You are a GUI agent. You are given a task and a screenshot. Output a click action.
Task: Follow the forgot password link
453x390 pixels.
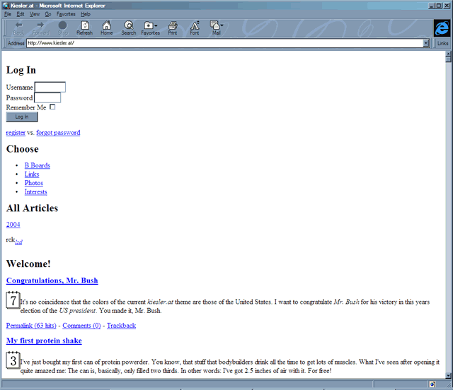[58, 133]
